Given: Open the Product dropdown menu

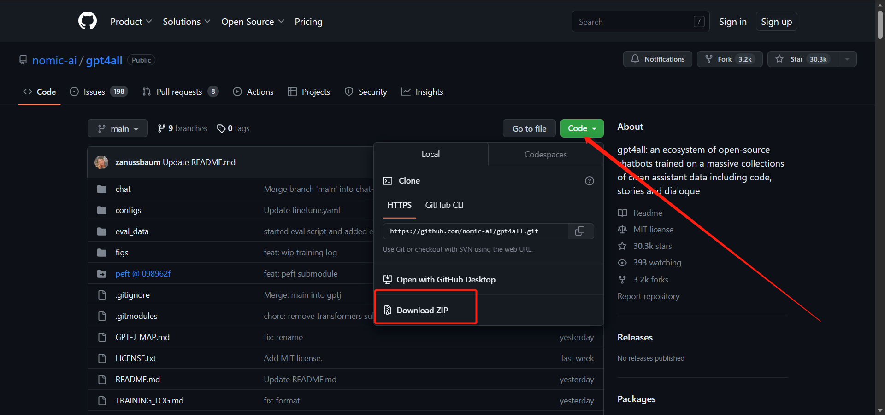Looking at the screenshot, I should [x=131, y=22].
